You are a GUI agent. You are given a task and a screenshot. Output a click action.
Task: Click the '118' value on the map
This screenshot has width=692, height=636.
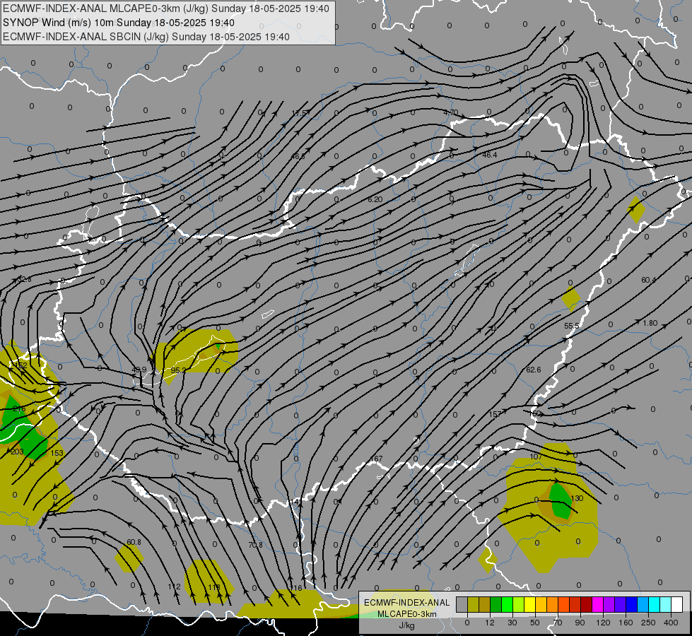click(214, 587)
